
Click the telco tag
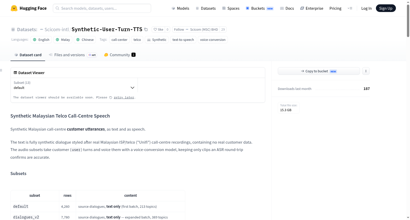pos(137,40)
